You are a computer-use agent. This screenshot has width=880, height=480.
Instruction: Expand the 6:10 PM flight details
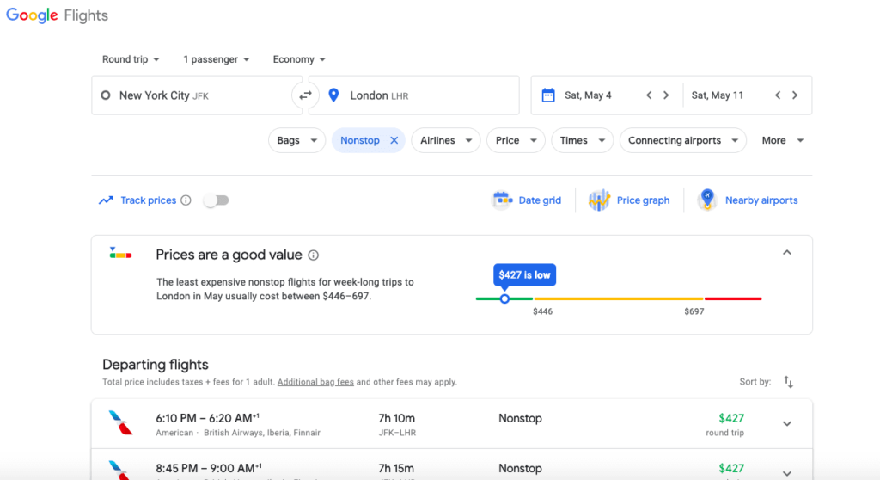(x=787, y=424)
